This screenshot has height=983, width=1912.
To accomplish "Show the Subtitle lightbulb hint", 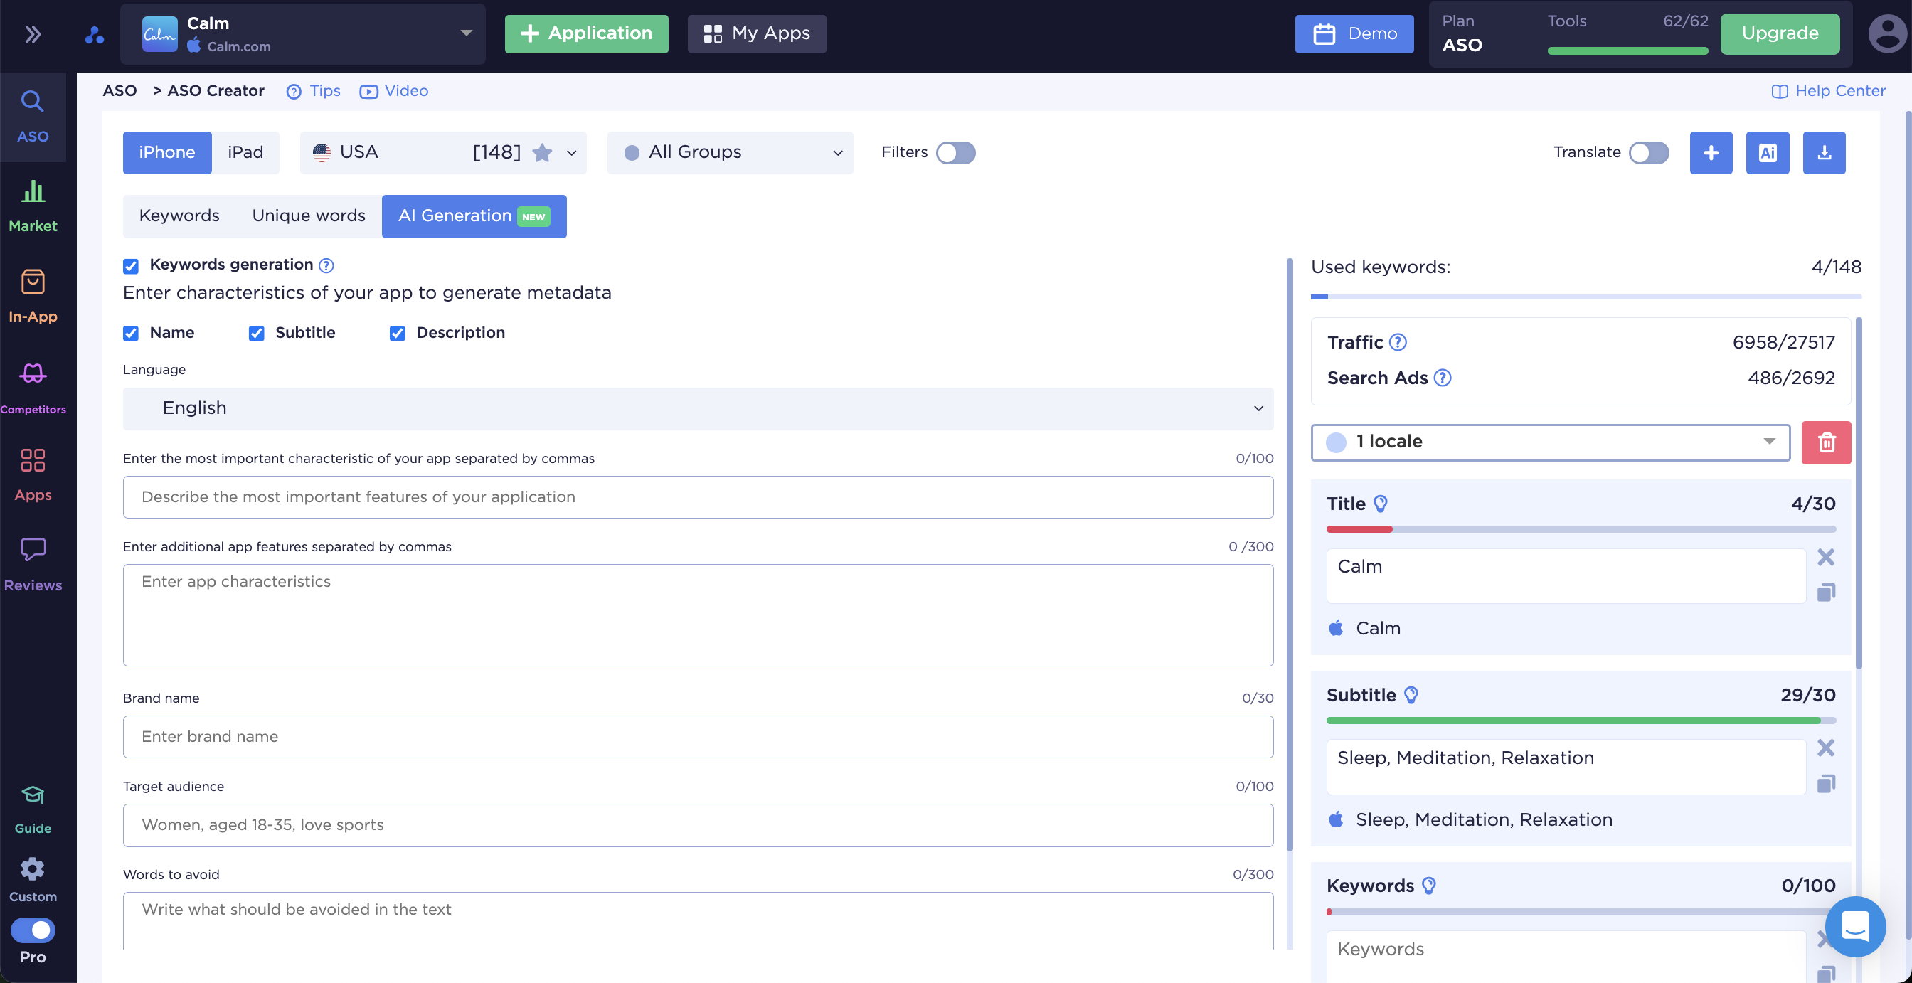I will coord(1411,695).
